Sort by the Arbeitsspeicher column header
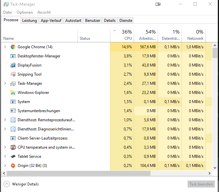219x192 pixels. [x=147, y=35]
